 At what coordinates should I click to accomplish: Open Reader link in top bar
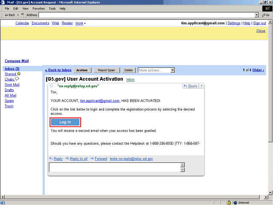click(67, 23)
